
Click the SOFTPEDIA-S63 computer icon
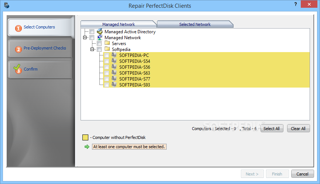point(114,73)
